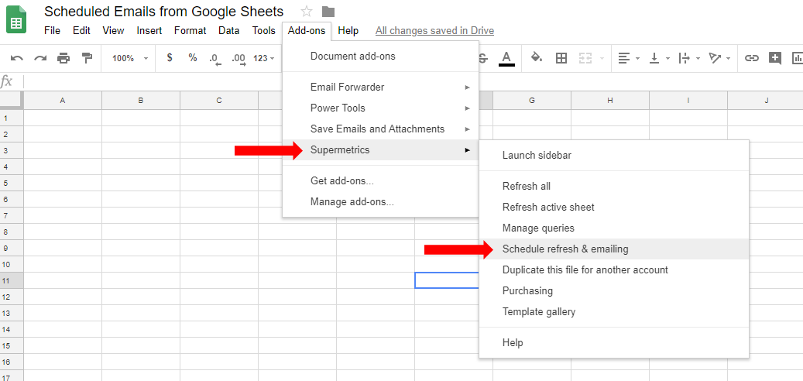Viewport: 803px width, 381px height.
Task: Select column H header
Action: 610,101
